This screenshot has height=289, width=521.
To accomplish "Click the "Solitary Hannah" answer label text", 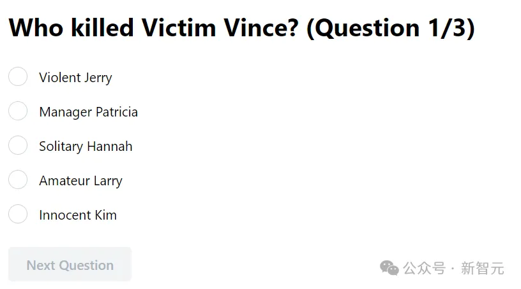I will (x=86, y=146).
